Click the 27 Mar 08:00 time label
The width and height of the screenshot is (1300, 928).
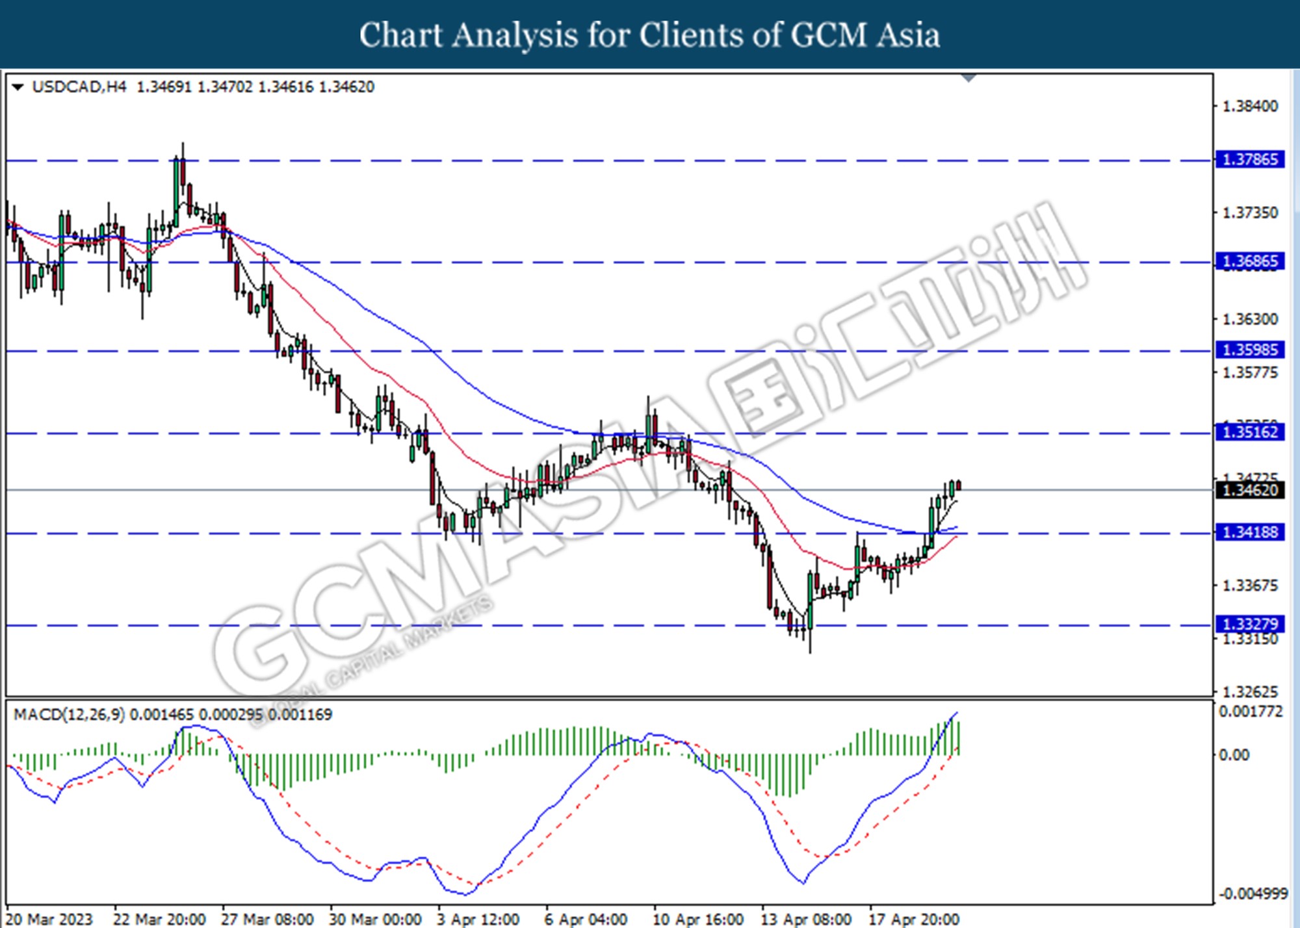(267, 920)
